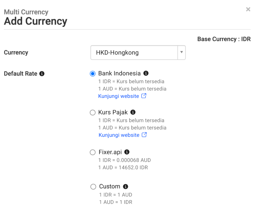Select the Bank Indonesia rate option

(x=93, y=74)
